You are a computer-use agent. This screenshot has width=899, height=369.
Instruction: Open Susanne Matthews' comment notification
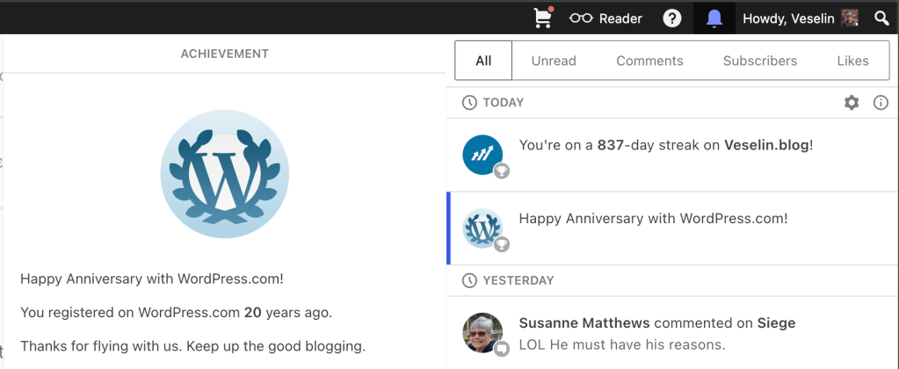click(x=672, y=334)
